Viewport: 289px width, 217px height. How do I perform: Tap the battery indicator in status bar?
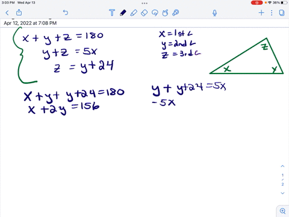pos(284,2)
